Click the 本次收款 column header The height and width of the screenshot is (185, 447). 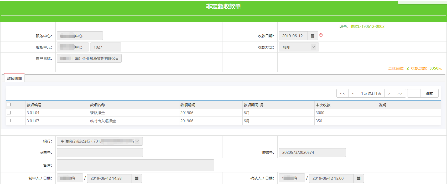tap(323, 105)
